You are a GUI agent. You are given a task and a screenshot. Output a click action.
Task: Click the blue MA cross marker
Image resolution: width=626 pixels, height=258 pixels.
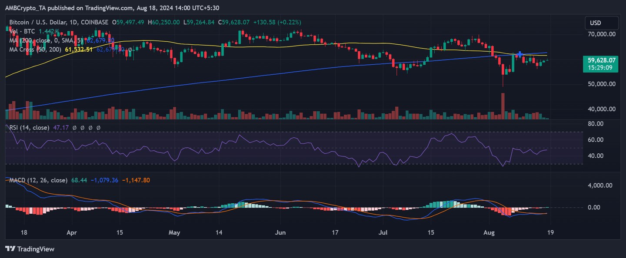click(519, 54)
